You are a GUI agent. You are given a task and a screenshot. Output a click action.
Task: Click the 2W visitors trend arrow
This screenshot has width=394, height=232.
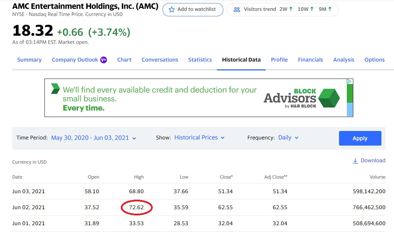(x=291, y=9)
